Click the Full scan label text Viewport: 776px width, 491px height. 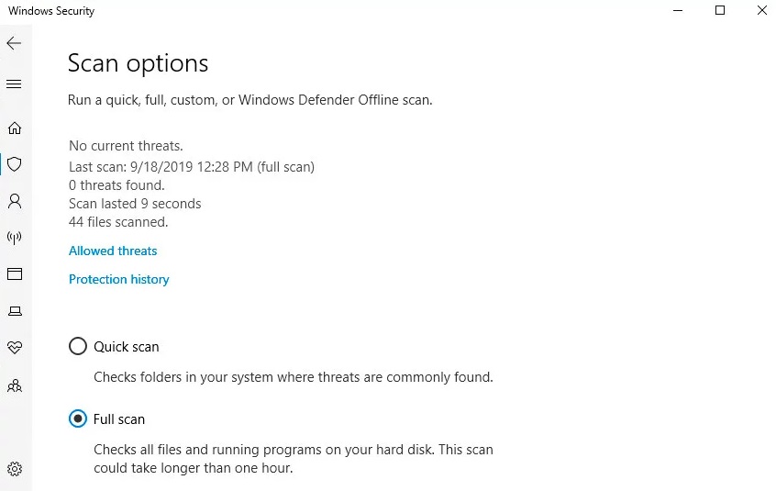pyautogui.click(x=118, y=419)
